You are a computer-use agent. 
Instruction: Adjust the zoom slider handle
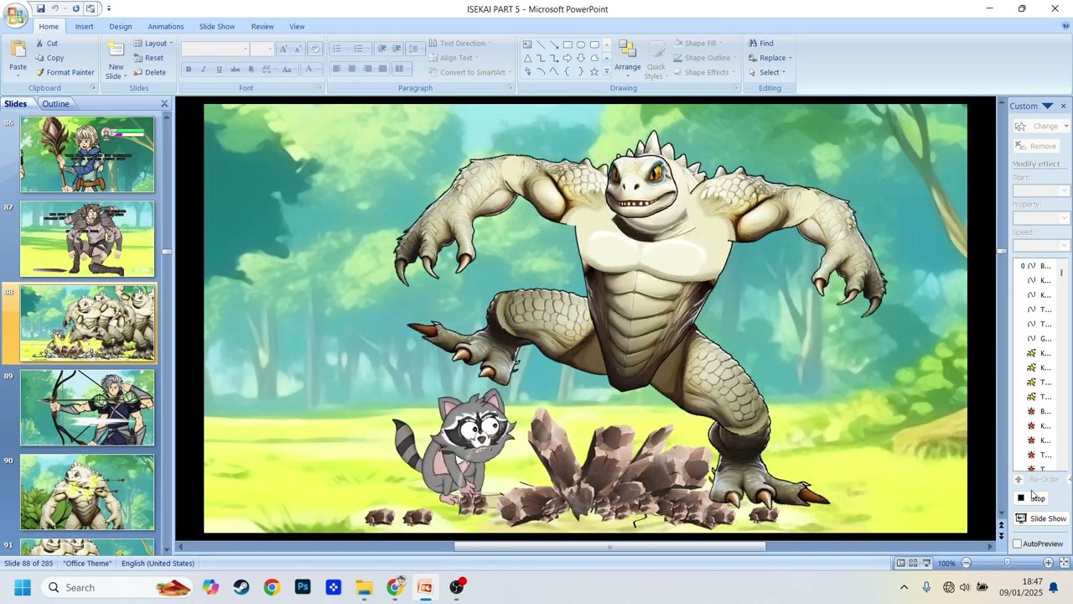(1007, 563)
